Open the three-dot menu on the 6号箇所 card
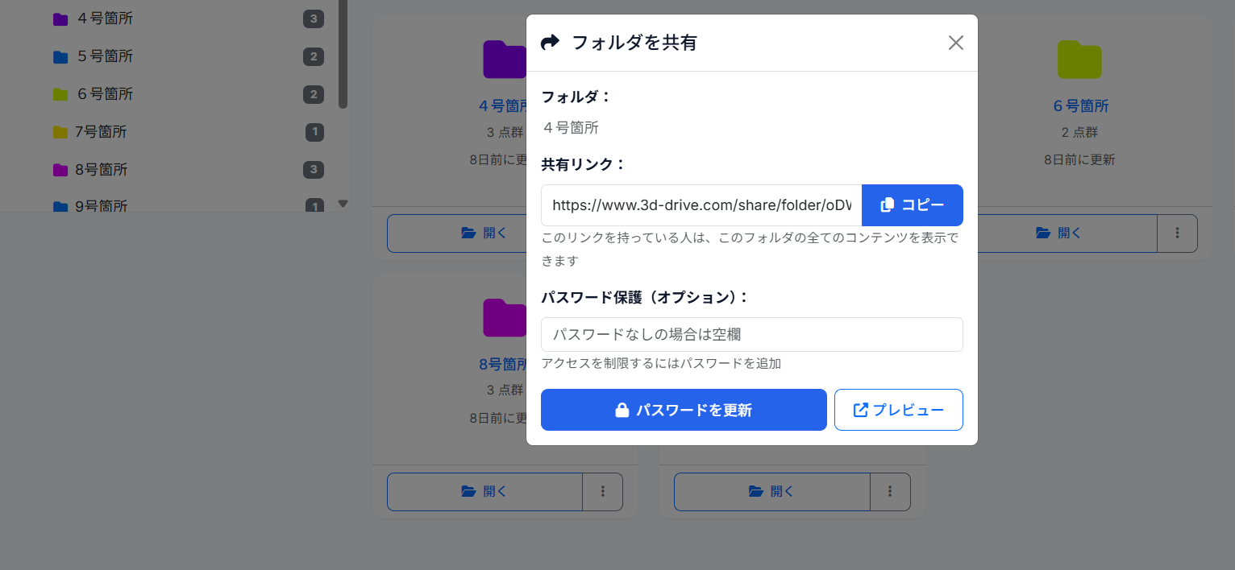Screen dimensions: 1235x570 pyautogui.click(x=1177, y=233)
